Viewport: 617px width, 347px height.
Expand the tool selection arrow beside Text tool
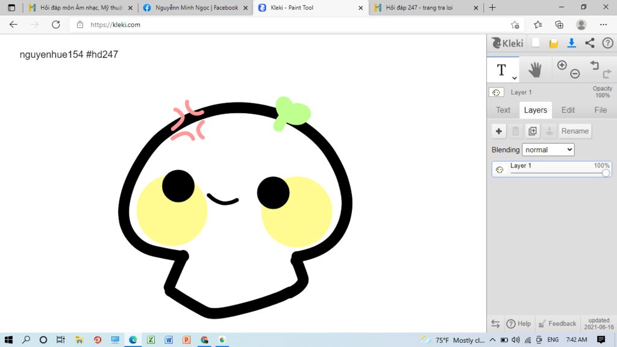pyautogui.click(x=515, y=78)
